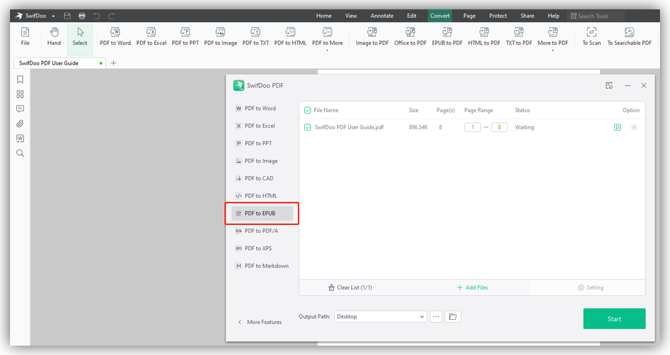Open the page Thumbnails sidebar panel
This screenshot has width=670, height=355.
tap(20, 94)
